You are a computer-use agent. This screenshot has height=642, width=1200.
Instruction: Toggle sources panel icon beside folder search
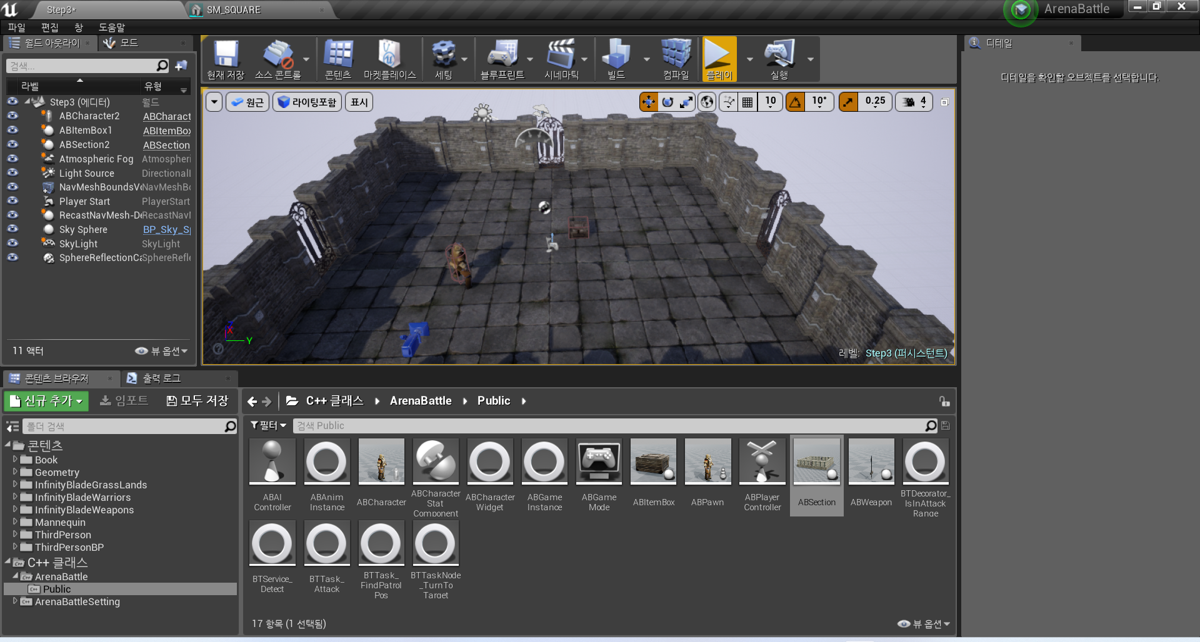[x=12, y=427]
